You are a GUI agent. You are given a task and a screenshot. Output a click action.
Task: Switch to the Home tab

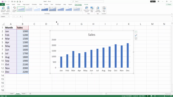pyautogui.click(x=8, y=4)
